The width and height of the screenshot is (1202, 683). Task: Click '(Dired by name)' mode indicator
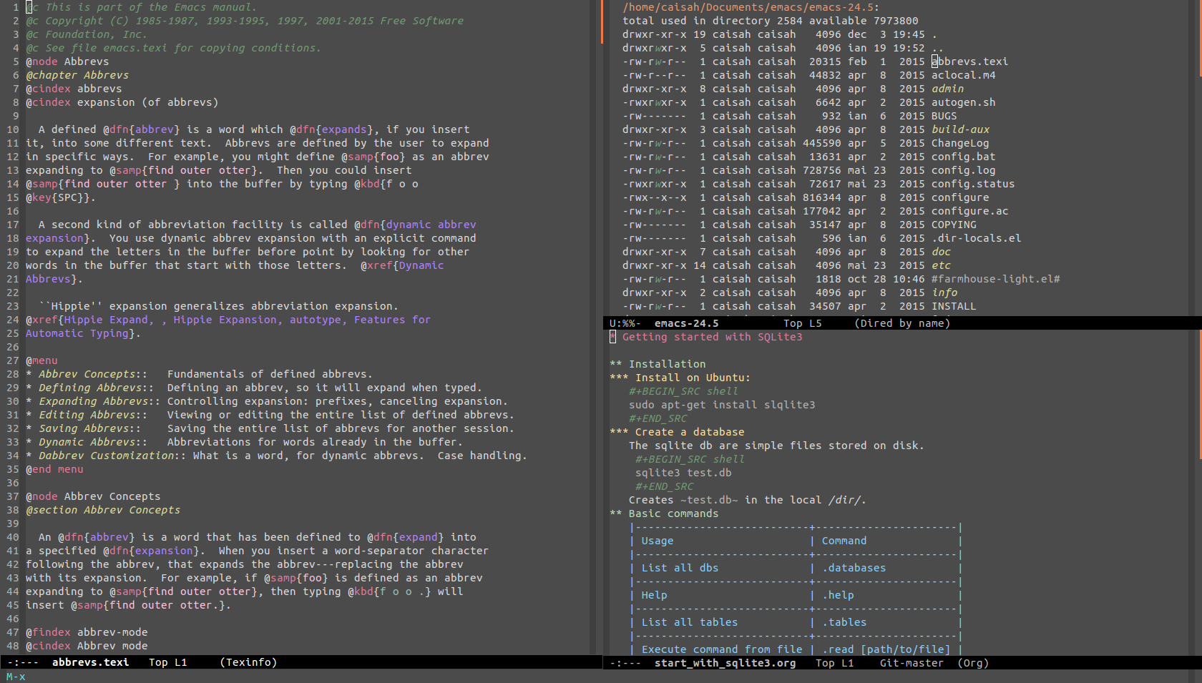pyautogui.click(x=902, y=323)
